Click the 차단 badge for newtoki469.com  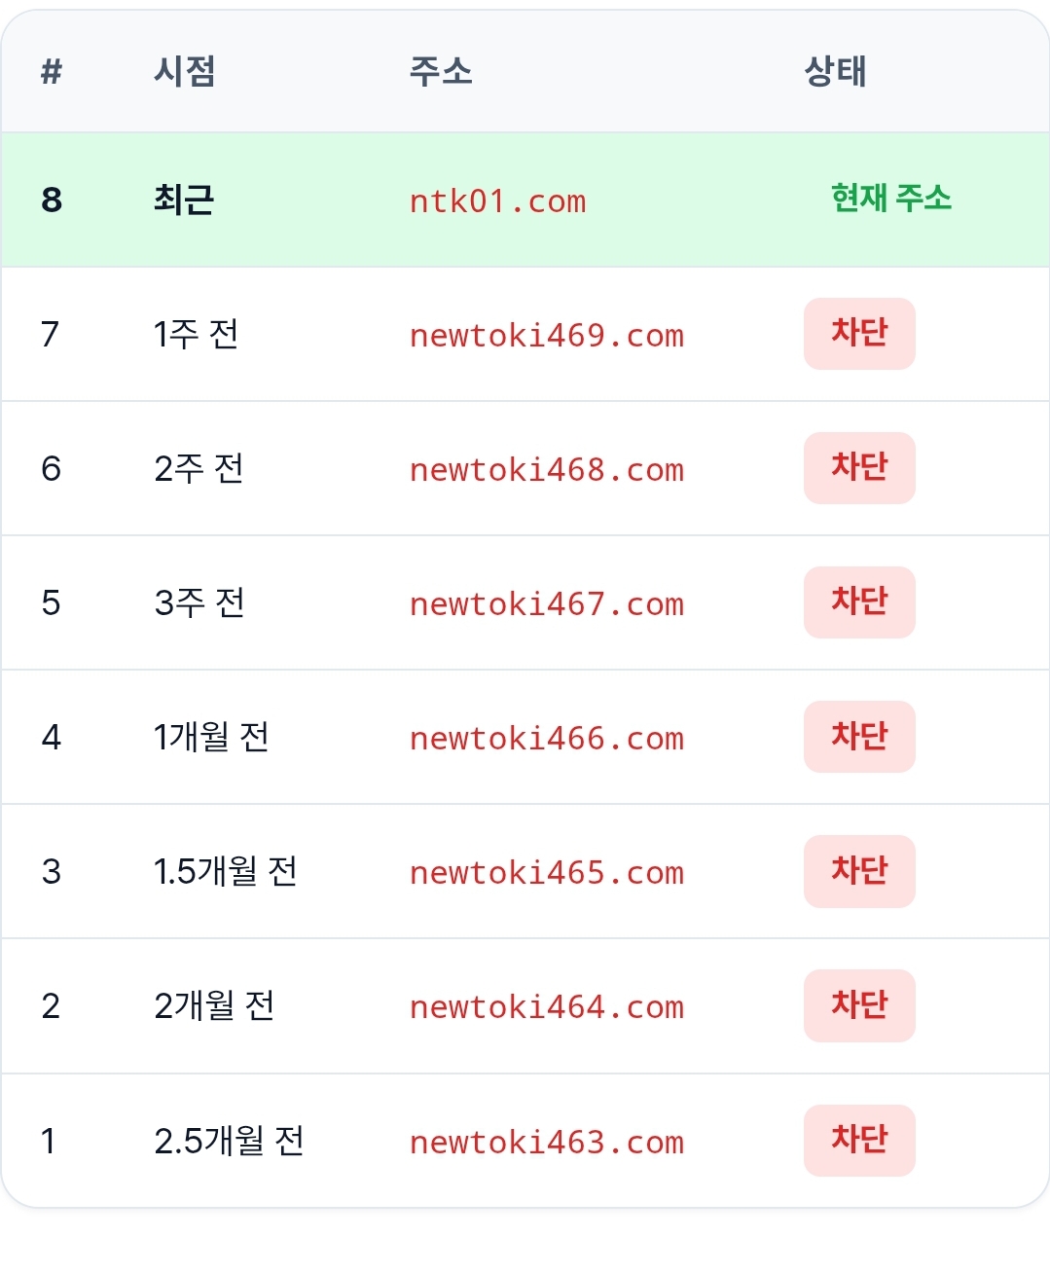859,334
